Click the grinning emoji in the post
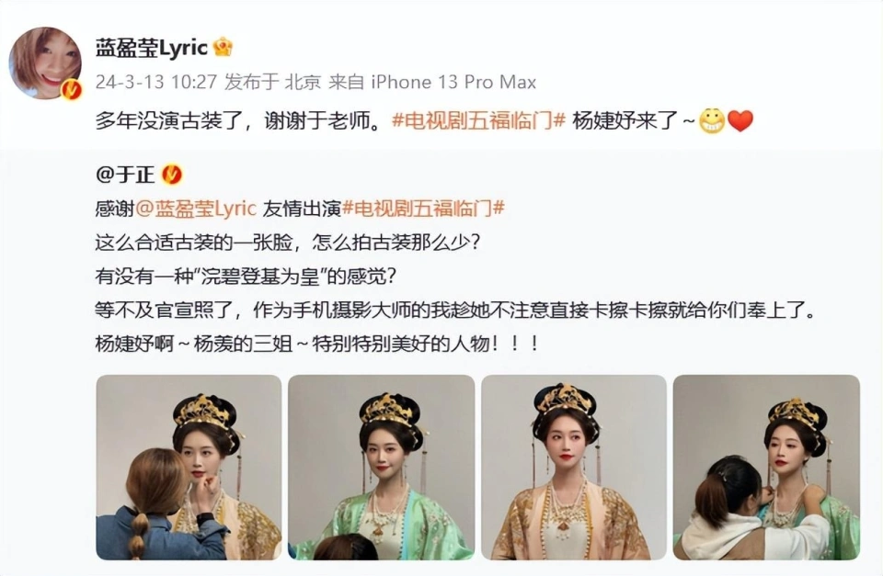This screenshot has width=883, height=576. [711, 121]
